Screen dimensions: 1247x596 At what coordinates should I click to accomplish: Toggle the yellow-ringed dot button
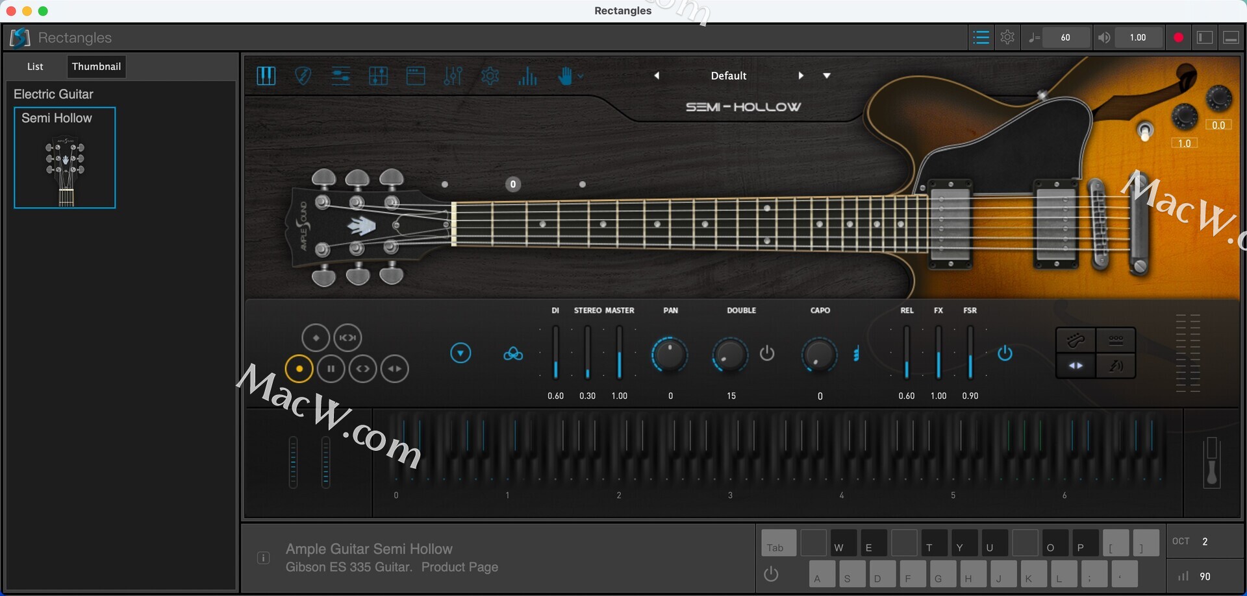(x=299, y=369)
